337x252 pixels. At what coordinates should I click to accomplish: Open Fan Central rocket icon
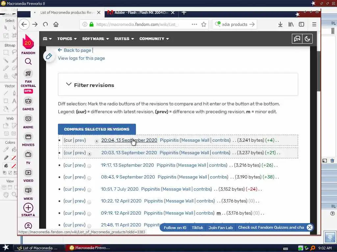[x=28, y=74]
